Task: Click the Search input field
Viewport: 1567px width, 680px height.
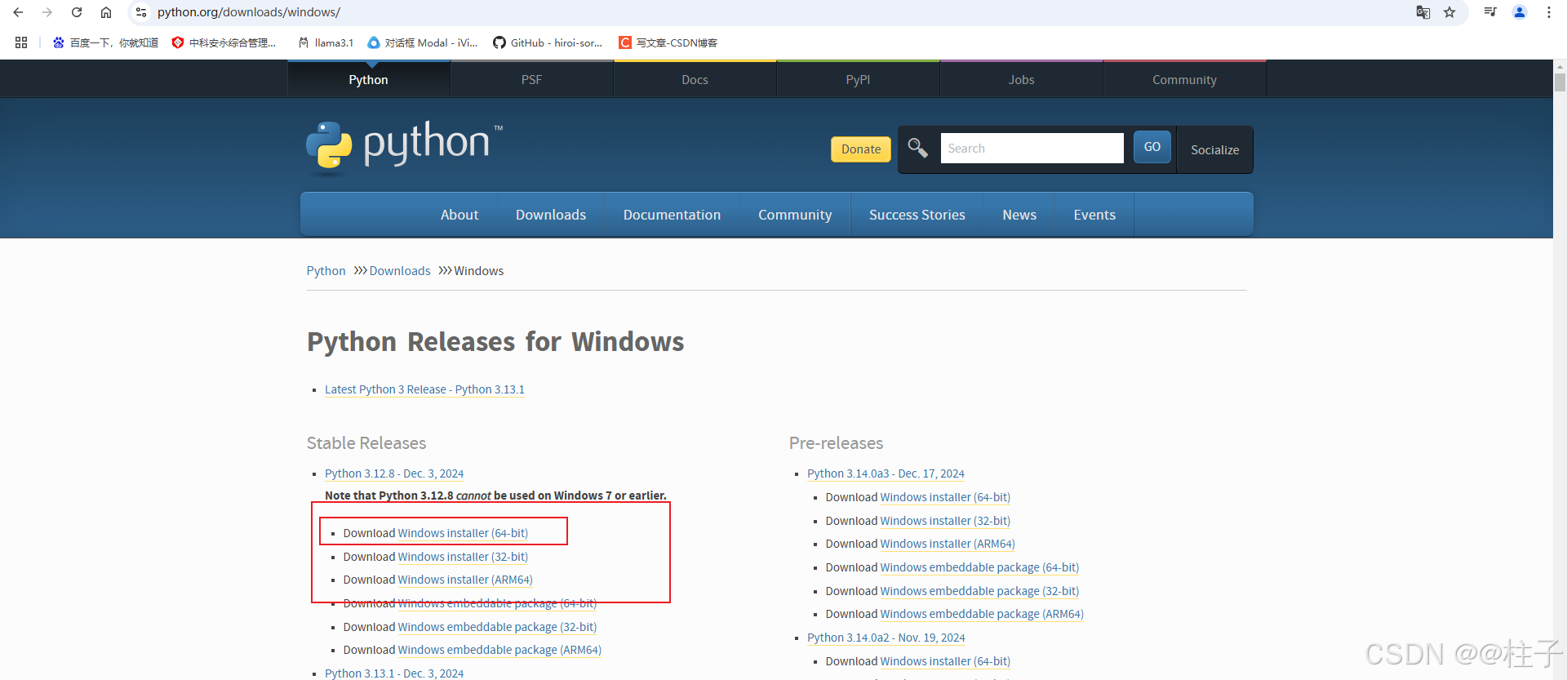Action: (x=1032, y=148)
